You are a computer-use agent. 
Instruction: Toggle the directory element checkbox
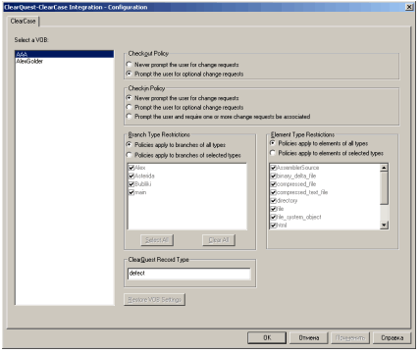[x=274, y=201]
